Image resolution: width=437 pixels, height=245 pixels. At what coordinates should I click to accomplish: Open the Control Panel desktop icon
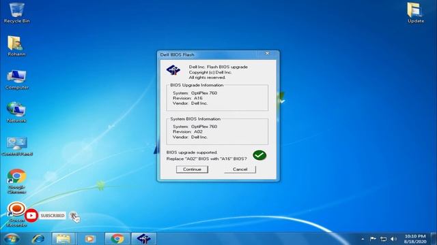17,146
